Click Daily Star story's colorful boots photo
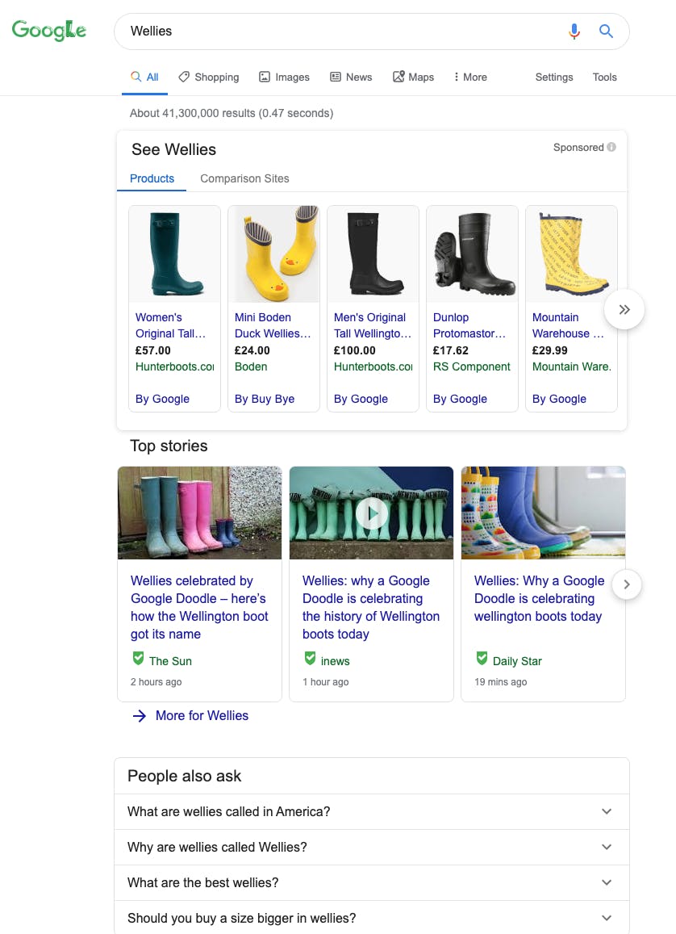 [543, 513]
